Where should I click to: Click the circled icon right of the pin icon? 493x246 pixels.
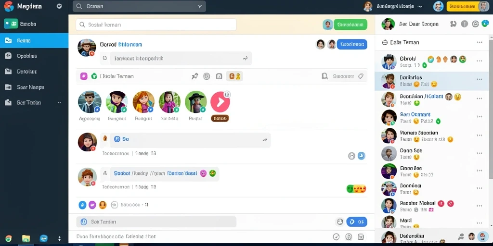[207, 76]
